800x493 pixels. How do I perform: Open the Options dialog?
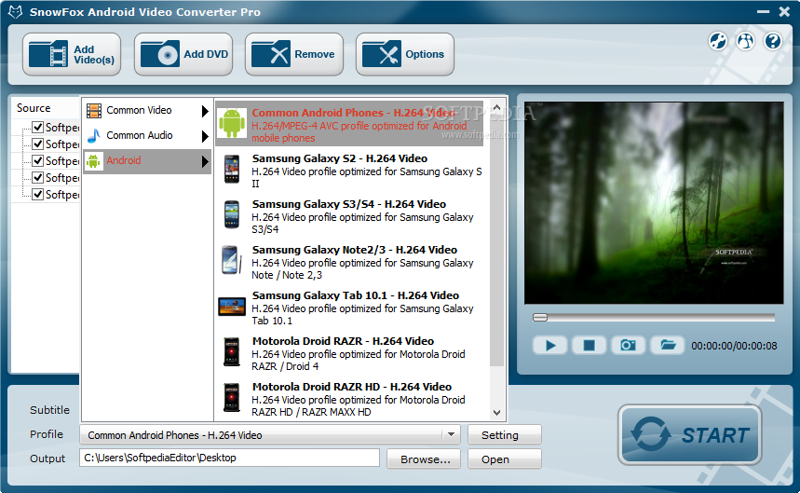[x=404, y=54]
